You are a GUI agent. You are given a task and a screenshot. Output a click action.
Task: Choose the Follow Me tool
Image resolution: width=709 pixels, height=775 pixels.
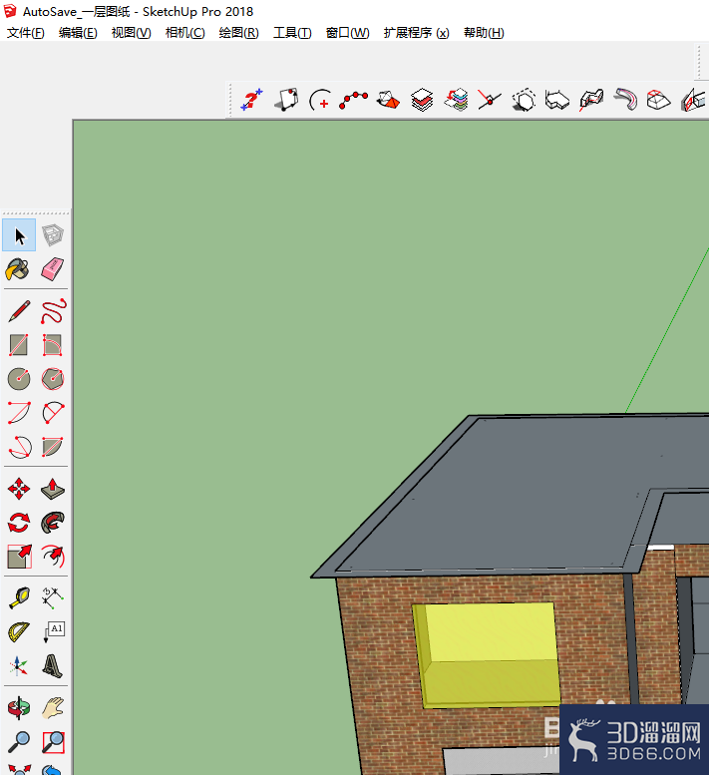click(x=53, y=523)
